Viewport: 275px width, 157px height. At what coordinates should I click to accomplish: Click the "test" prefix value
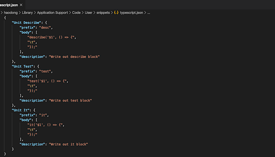45,71
